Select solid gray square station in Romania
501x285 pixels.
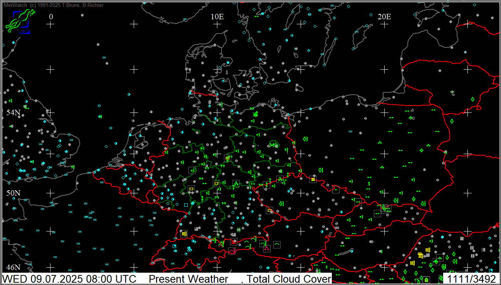click(x=462, y=238)
